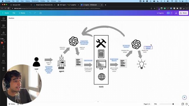Open the macOS View menu

point(22,1)
